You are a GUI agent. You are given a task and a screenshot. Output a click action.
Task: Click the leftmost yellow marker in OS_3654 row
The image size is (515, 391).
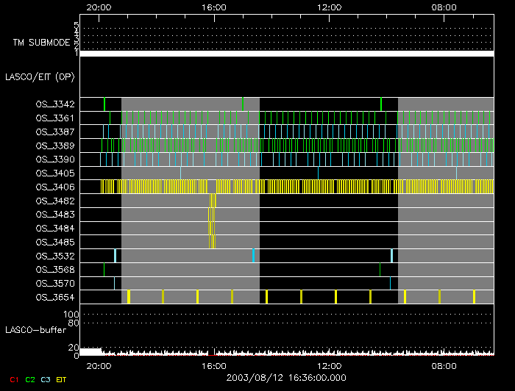click(129, 296)
